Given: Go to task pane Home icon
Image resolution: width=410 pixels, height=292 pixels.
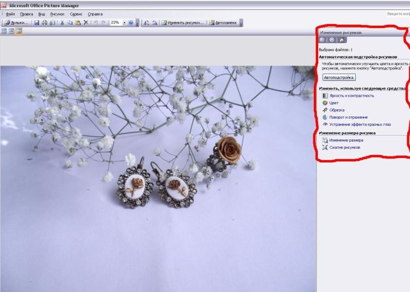Looking at the screenshot, I should click(x=342, y=40).
